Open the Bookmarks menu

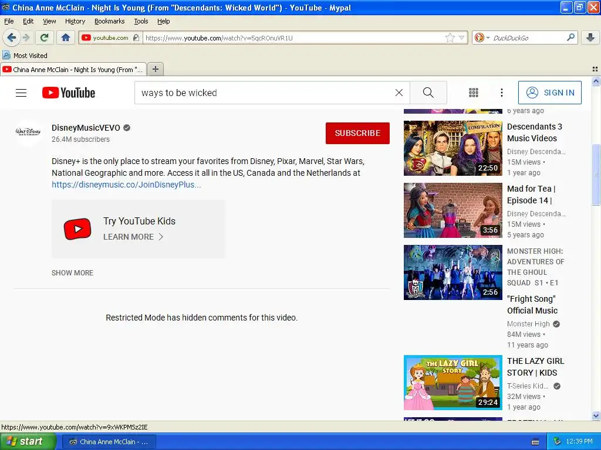tap(109, 21)
